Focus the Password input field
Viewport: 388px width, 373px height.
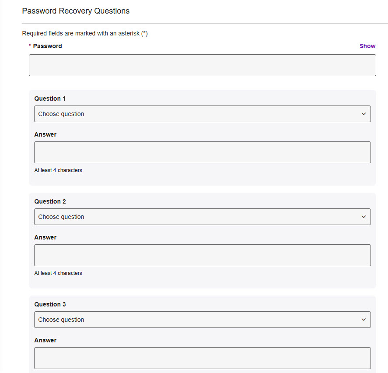pos(203,65)
